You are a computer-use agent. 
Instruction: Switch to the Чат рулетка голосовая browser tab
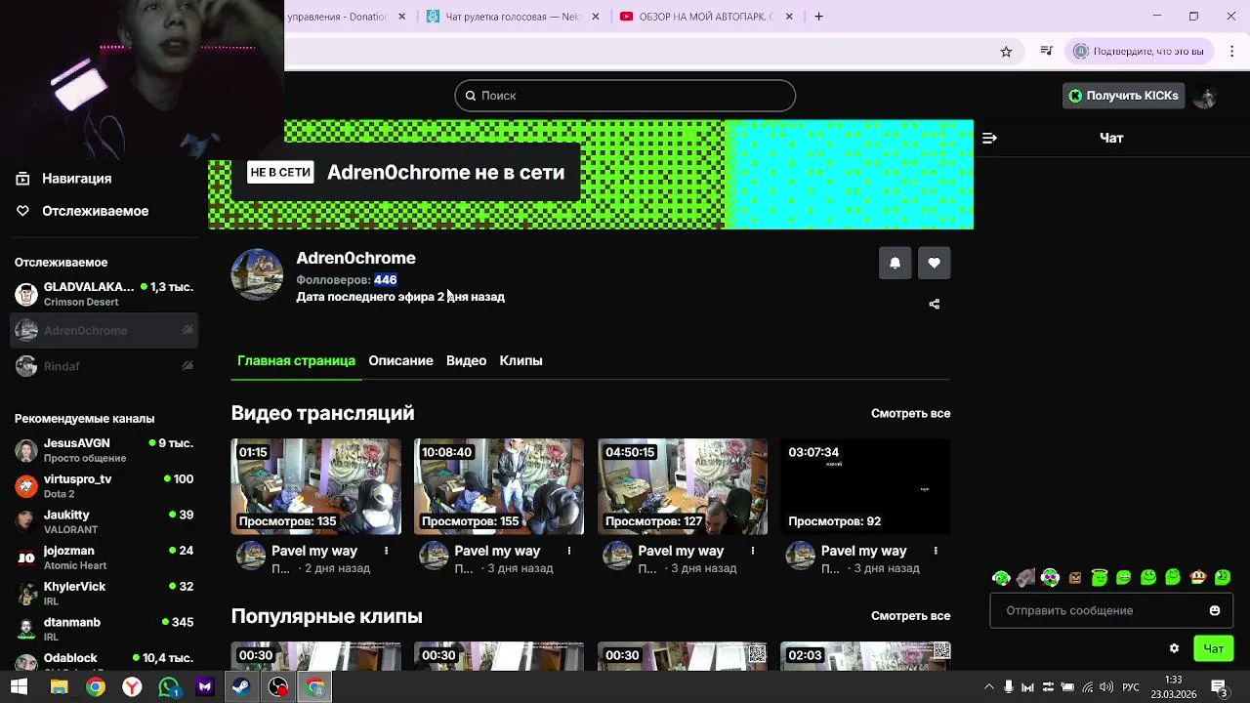(x=512, y=17)
